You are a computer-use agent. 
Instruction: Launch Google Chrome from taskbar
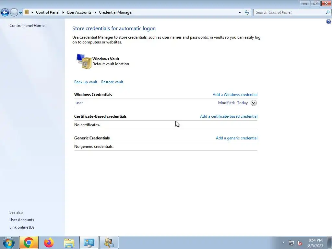(29, 243)
